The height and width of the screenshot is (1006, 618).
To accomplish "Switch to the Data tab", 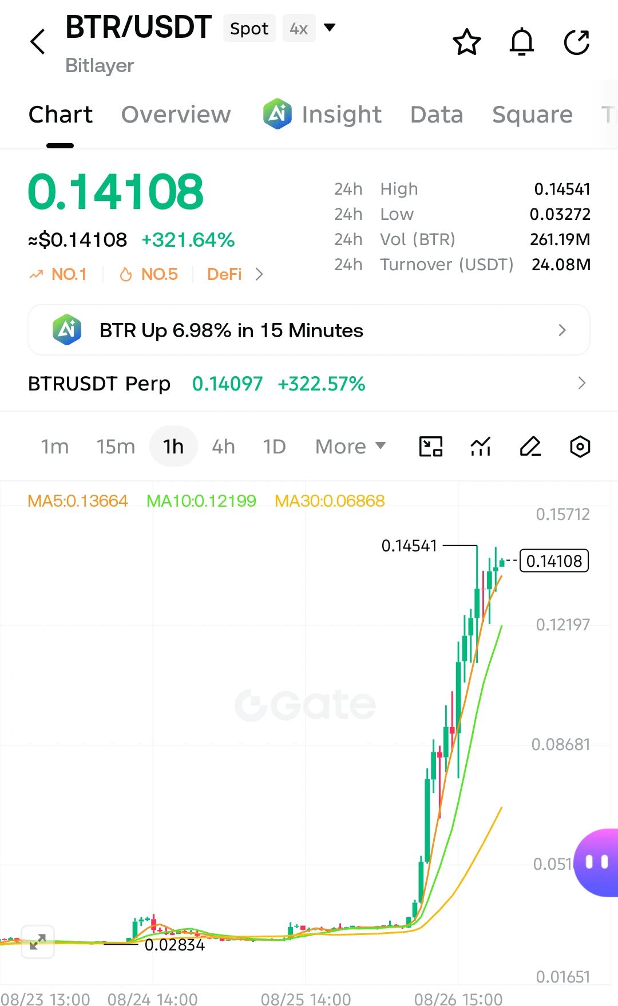I will coord(437,115).
